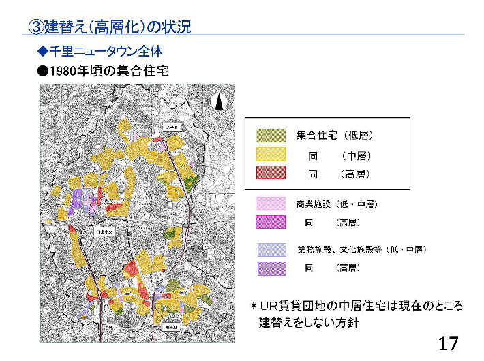Select the yellow mid-rise housing legend swatch
Screen dimensions: 484x361
[x=271, y=155]
